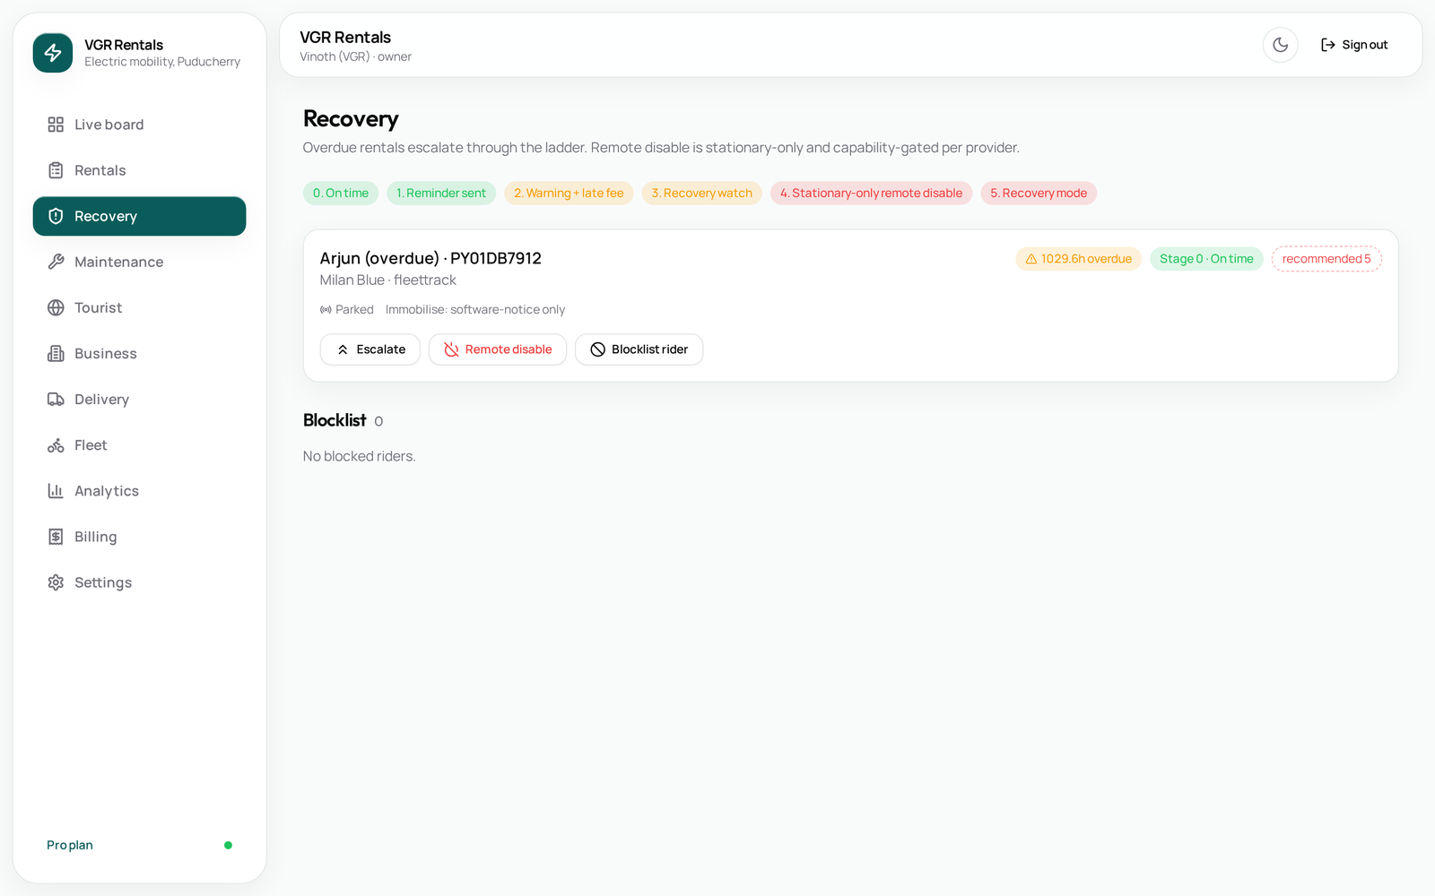The height and width of the screenshot is (896, 1435).
Task: Click the green Pro plan status dot
Action: (x=228, y=845)
